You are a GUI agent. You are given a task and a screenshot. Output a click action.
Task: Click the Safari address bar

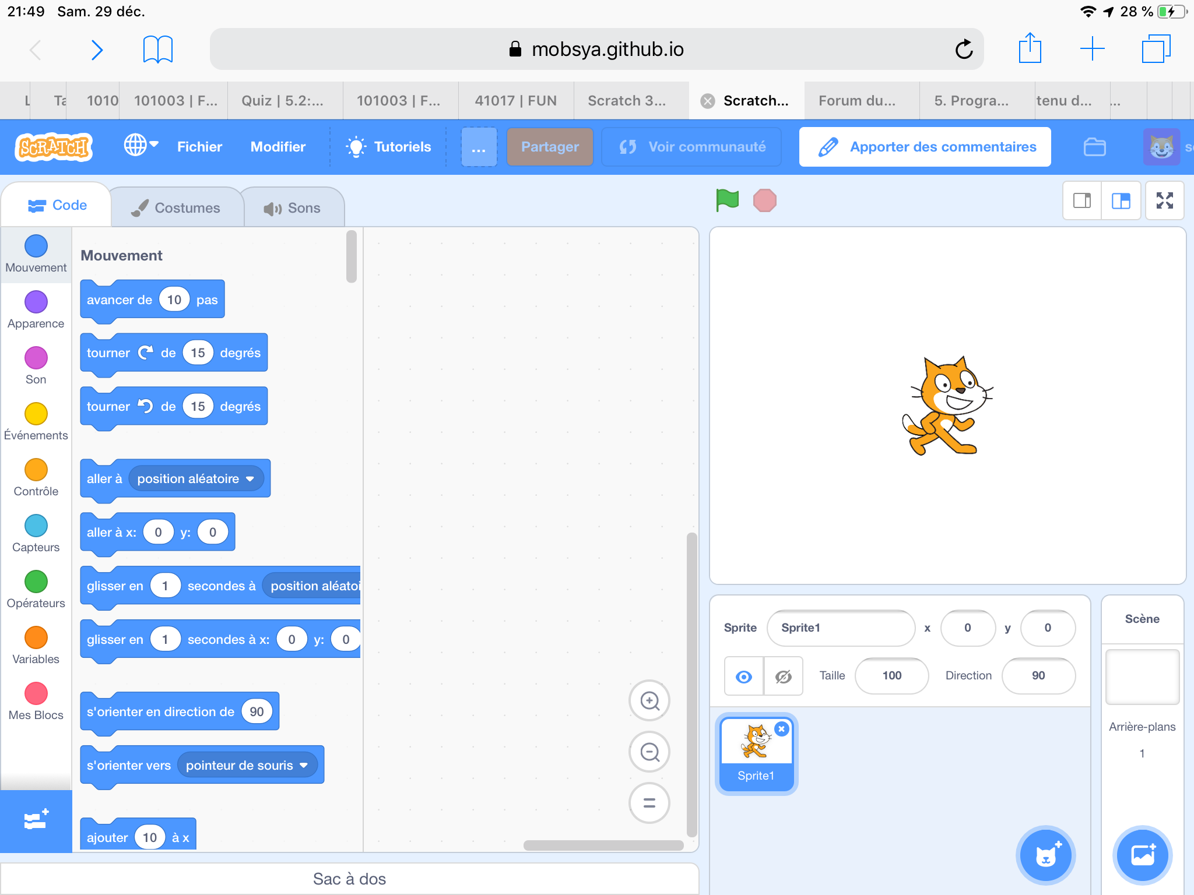tap(596, 49)
